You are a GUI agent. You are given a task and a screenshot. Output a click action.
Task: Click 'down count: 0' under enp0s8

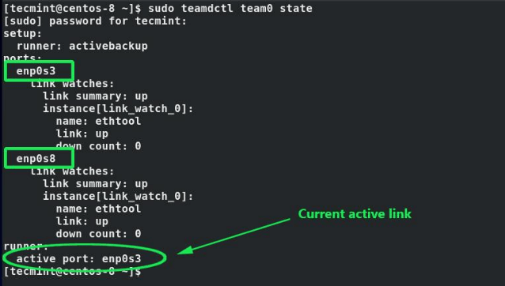pyautogui.click(x=99, y=234)
